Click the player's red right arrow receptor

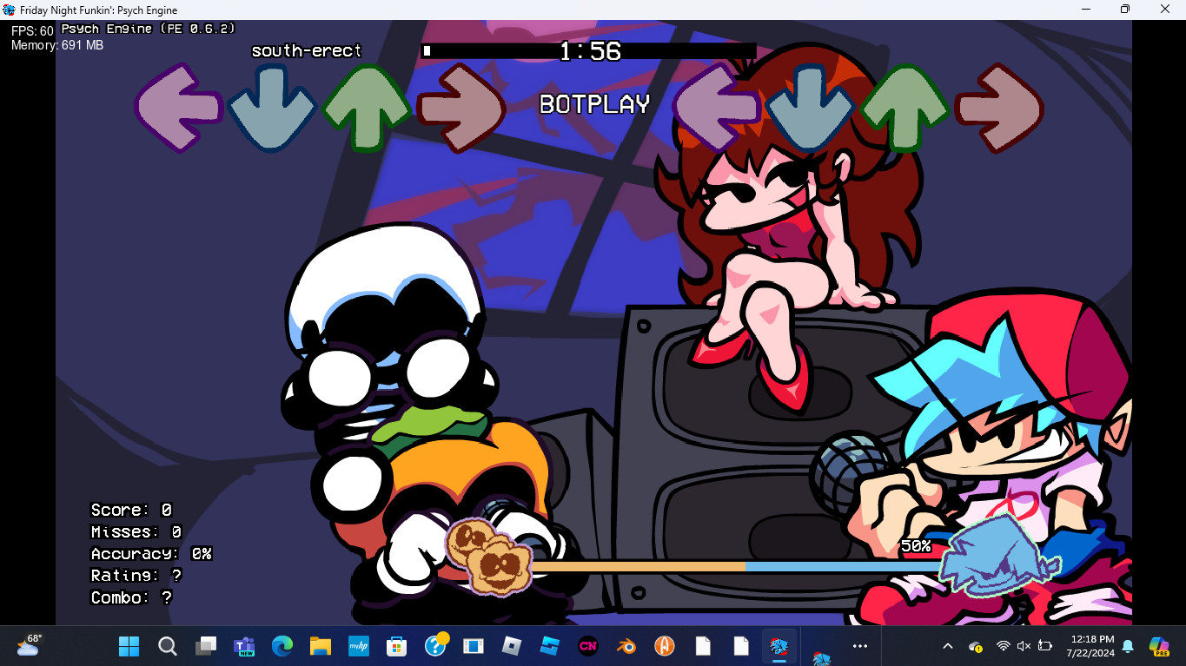999,108
